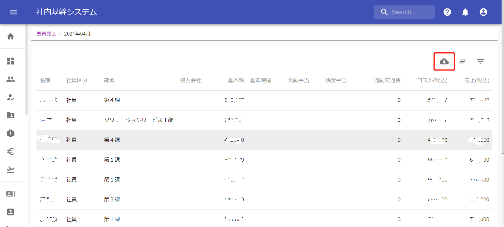Sort by 売上(税込) column header
The height and width of the screenshot is (227, 504).
(477, 80)
